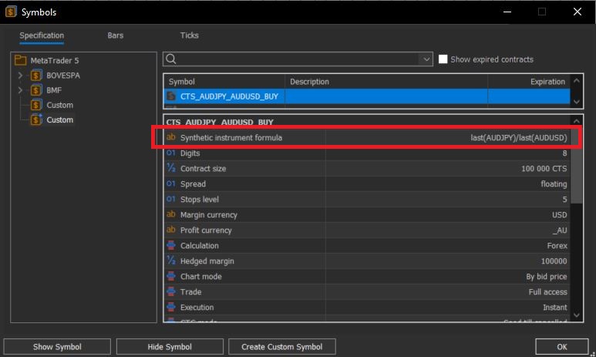Expand the BMF tree node
Viewport: 596px width, 357px height.
(x=20, y=90)
